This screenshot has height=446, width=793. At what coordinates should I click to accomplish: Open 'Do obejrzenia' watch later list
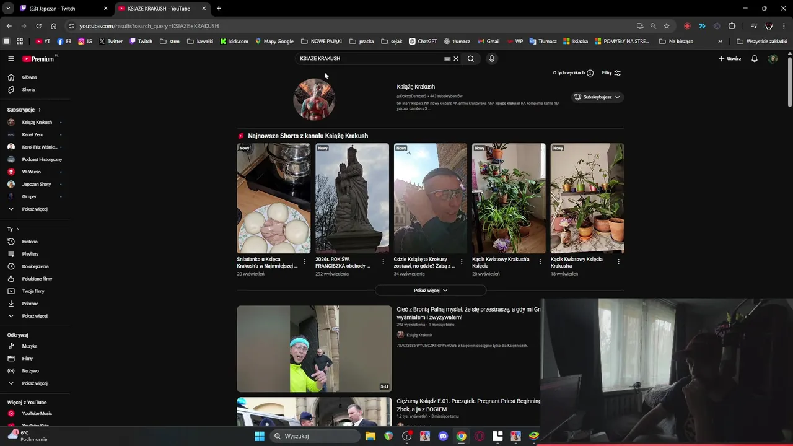[35, 266]
